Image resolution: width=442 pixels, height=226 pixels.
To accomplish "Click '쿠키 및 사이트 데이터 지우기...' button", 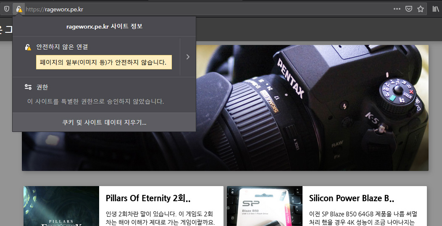I will point(104,122).
